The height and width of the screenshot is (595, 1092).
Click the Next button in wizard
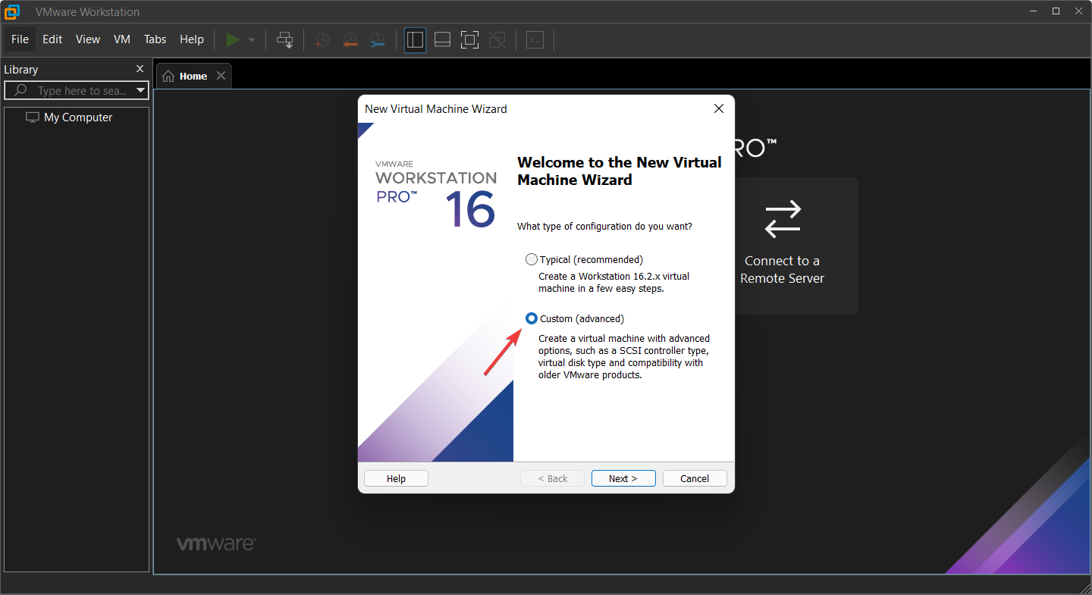pyautogui.click(x=623, y=478)
